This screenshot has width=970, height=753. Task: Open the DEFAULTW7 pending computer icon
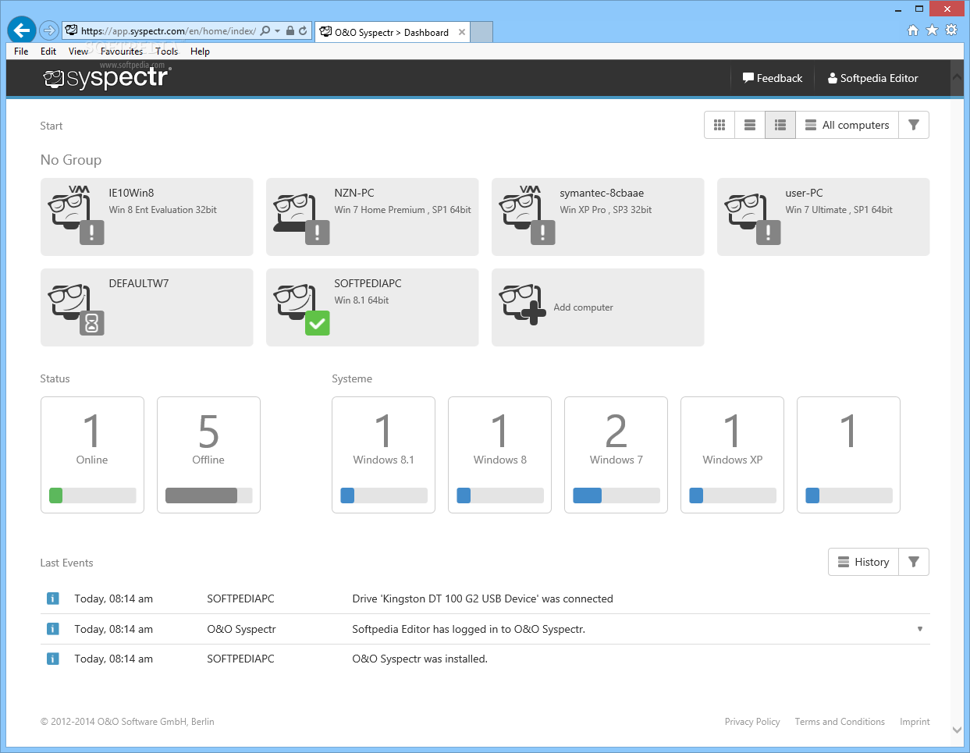[76, 309]
